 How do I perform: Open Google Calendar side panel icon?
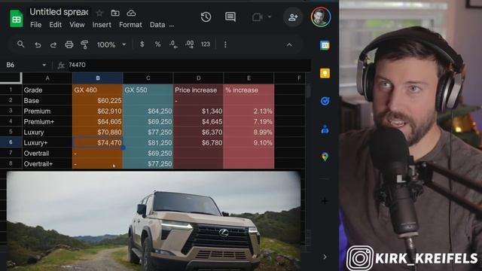pyautogui.click(x=325, y=45)
